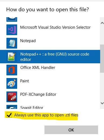Pick the Paint entry text
Image resolution: width=104 pixels, height=140 pixels.
(24, 81)
